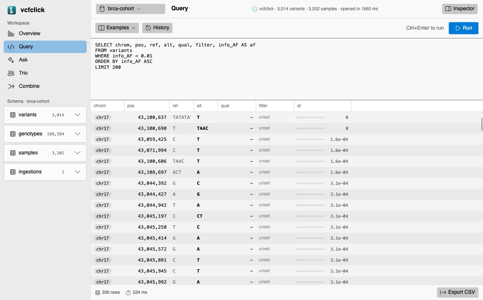Click the Examples book icon
483x300 pixels.
click(x=102, y=28)
